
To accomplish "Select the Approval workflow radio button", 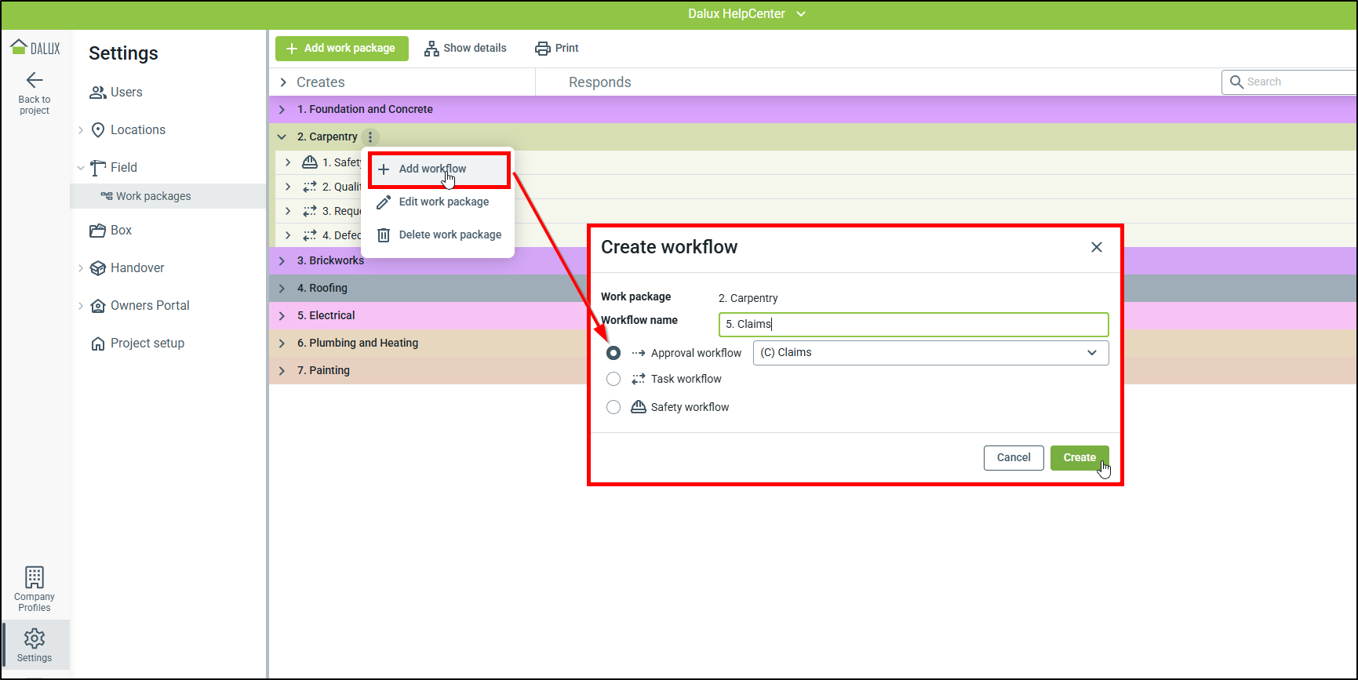I will point(613,353).
